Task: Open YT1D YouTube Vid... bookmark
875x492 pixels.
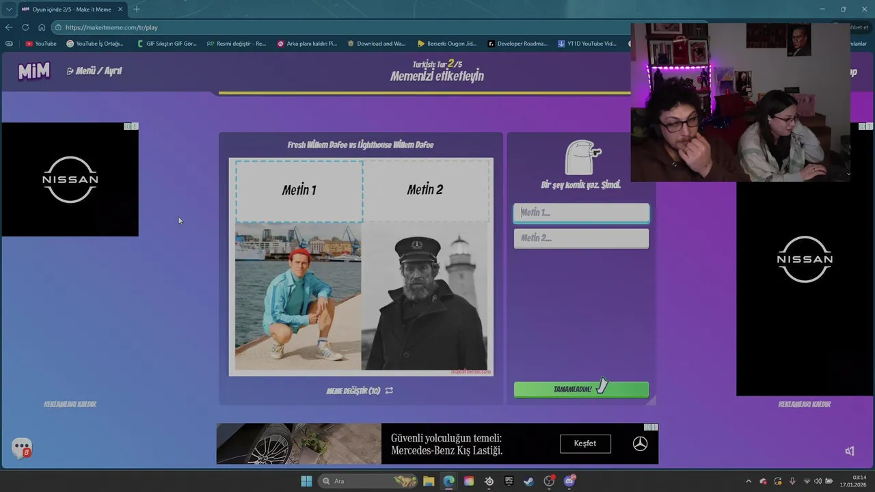Action: [x=587, y=44]
